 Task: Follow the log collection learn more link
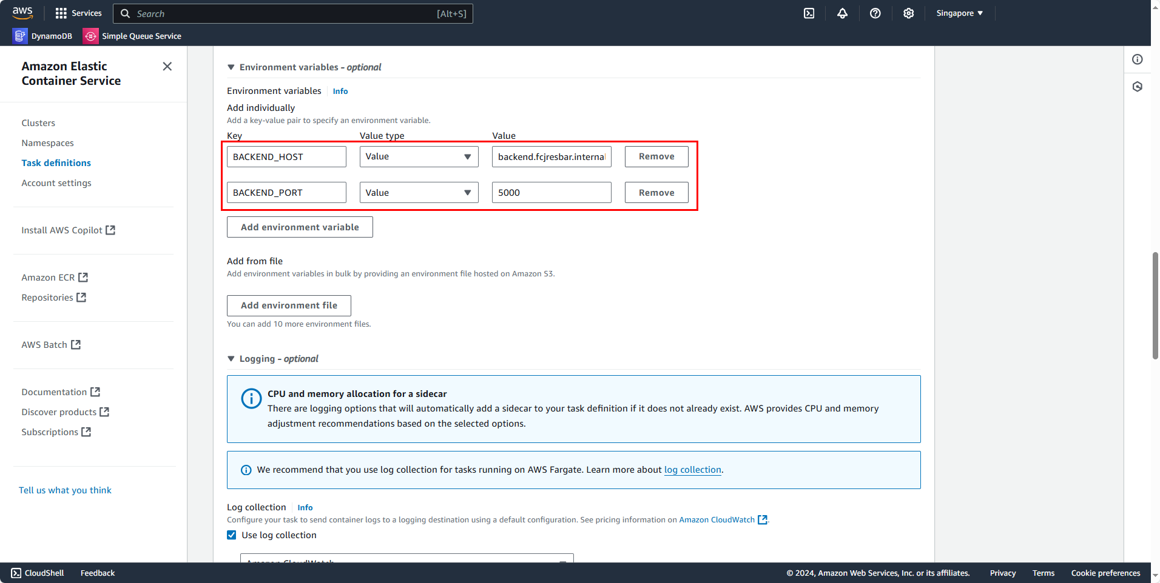(693, 470)
